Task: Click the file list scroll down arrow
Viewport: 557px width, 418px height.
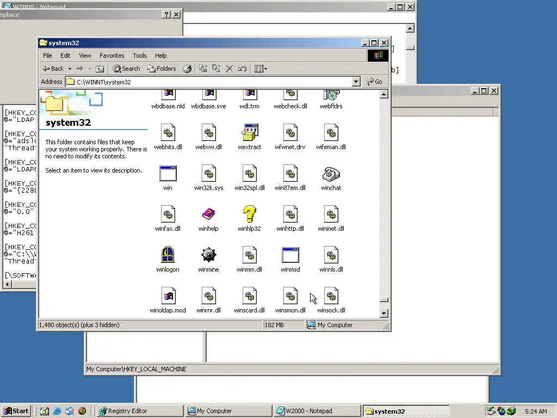Action: coord(383,313)
